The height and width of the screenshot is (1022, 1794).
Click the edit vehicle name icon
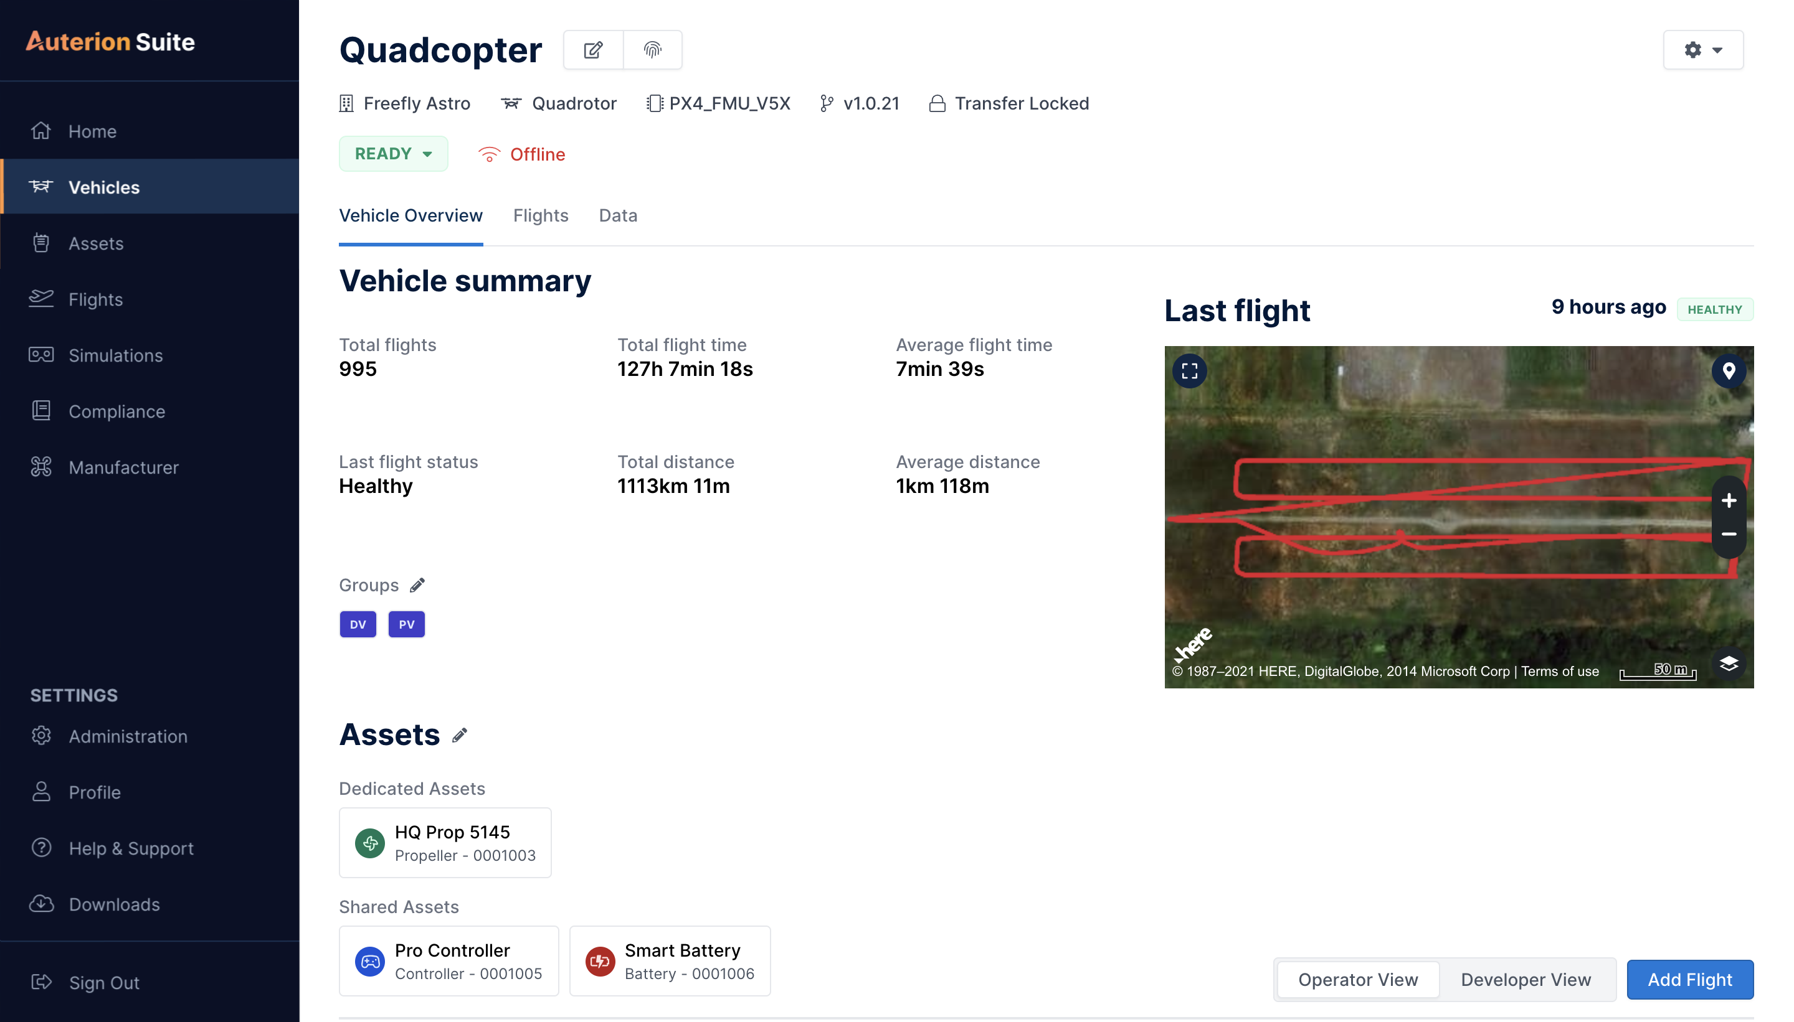pyautogui.click(x=594, y=50)
